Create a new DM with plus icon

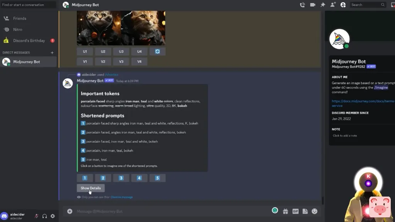click(52, 52)
